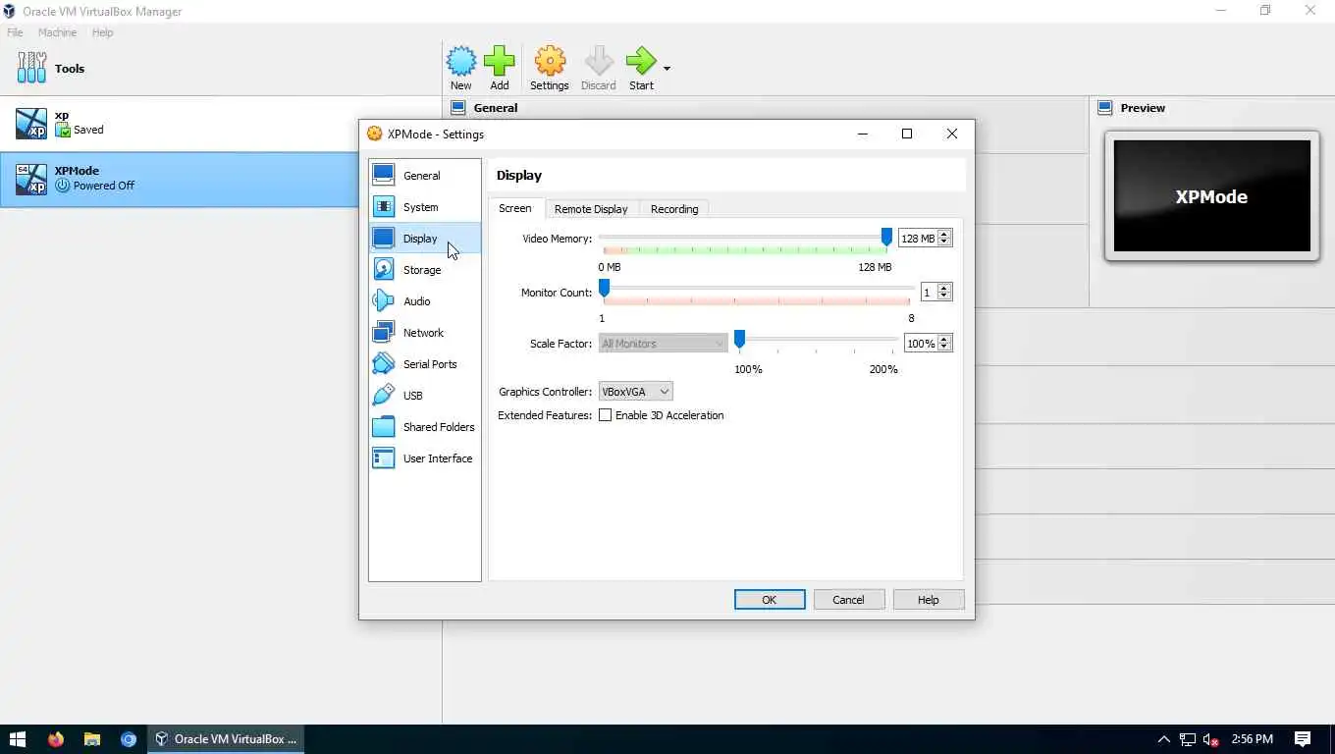Viewport: 1335px width, 754px height.
Task: Select the XPMode Powered Off machine
Action: point(180,179)
